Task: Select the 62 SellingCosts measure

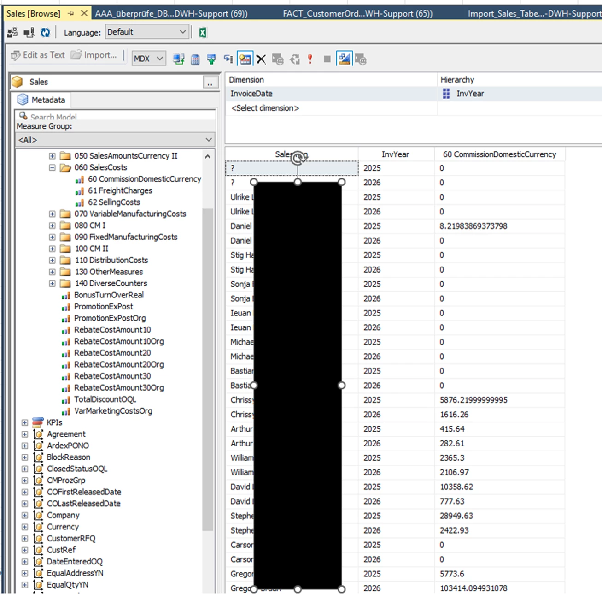Action: click(114, 202)
